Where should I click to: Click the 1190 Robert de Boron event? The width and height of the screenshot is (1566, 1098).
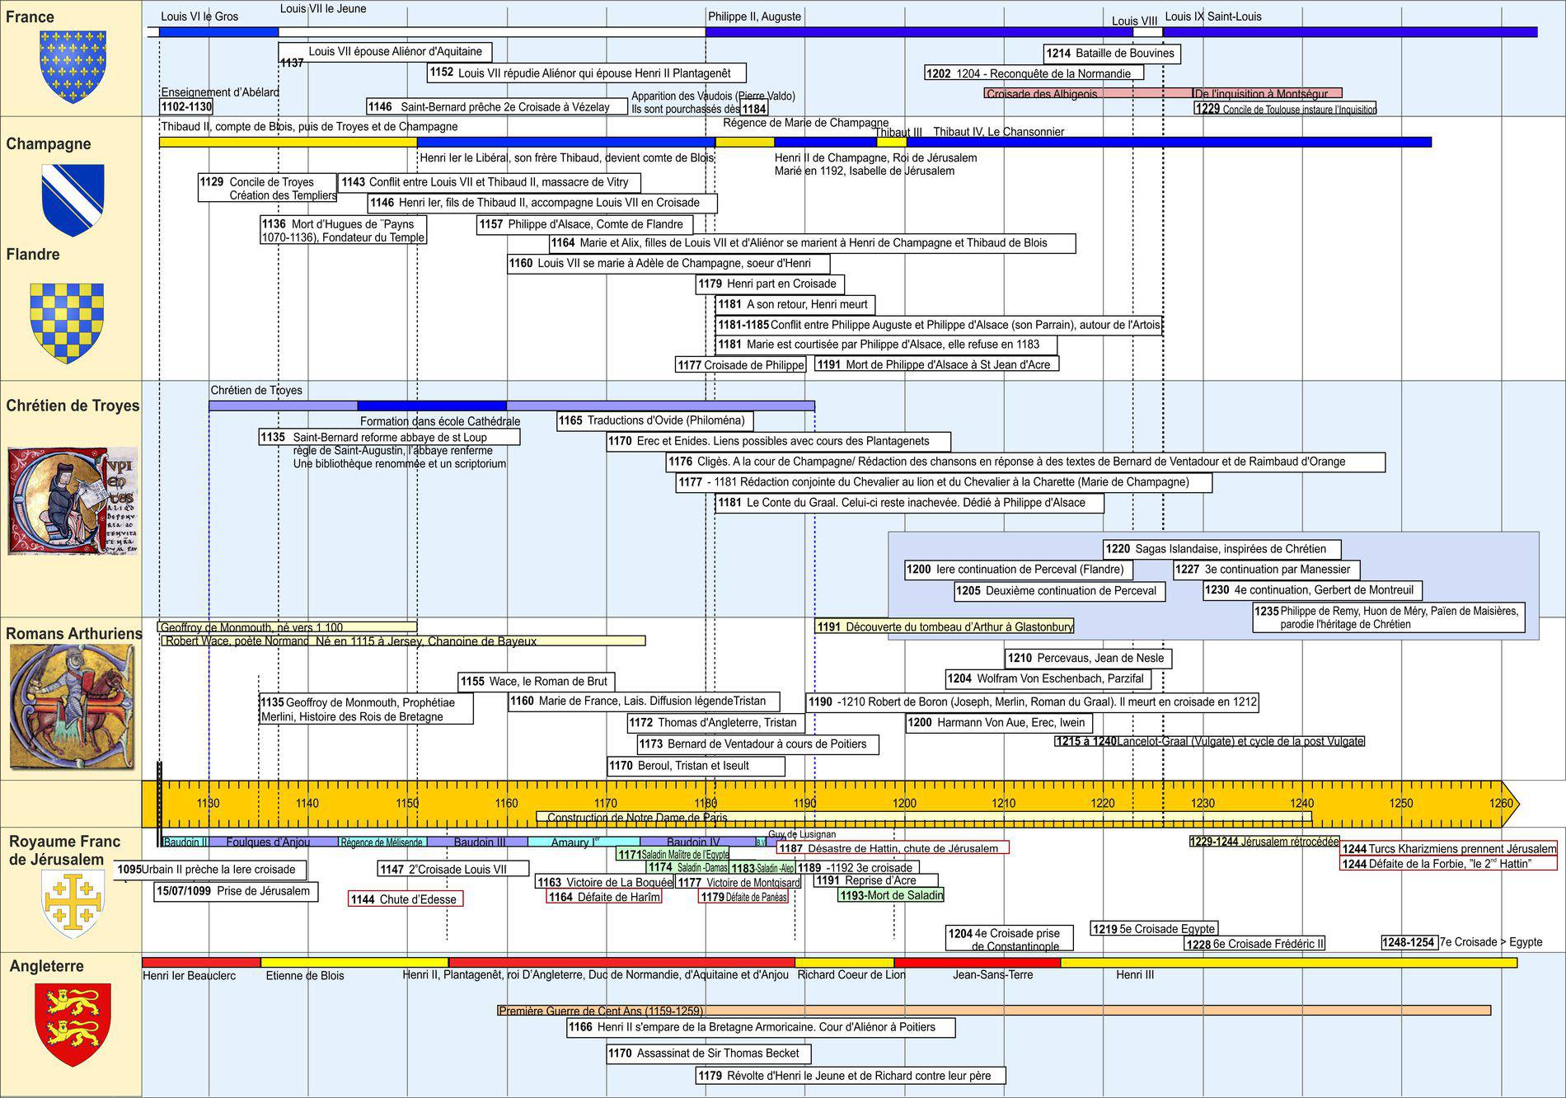[1033, 702]
